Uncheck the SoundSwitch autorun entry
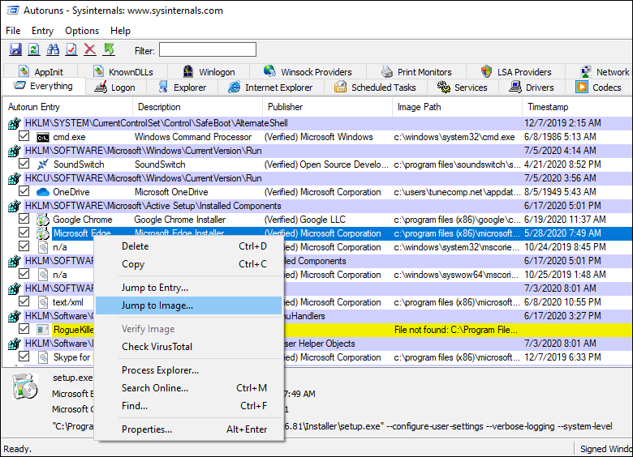The height and width of the screenshot is (457, 633). [x=24, y=164]
